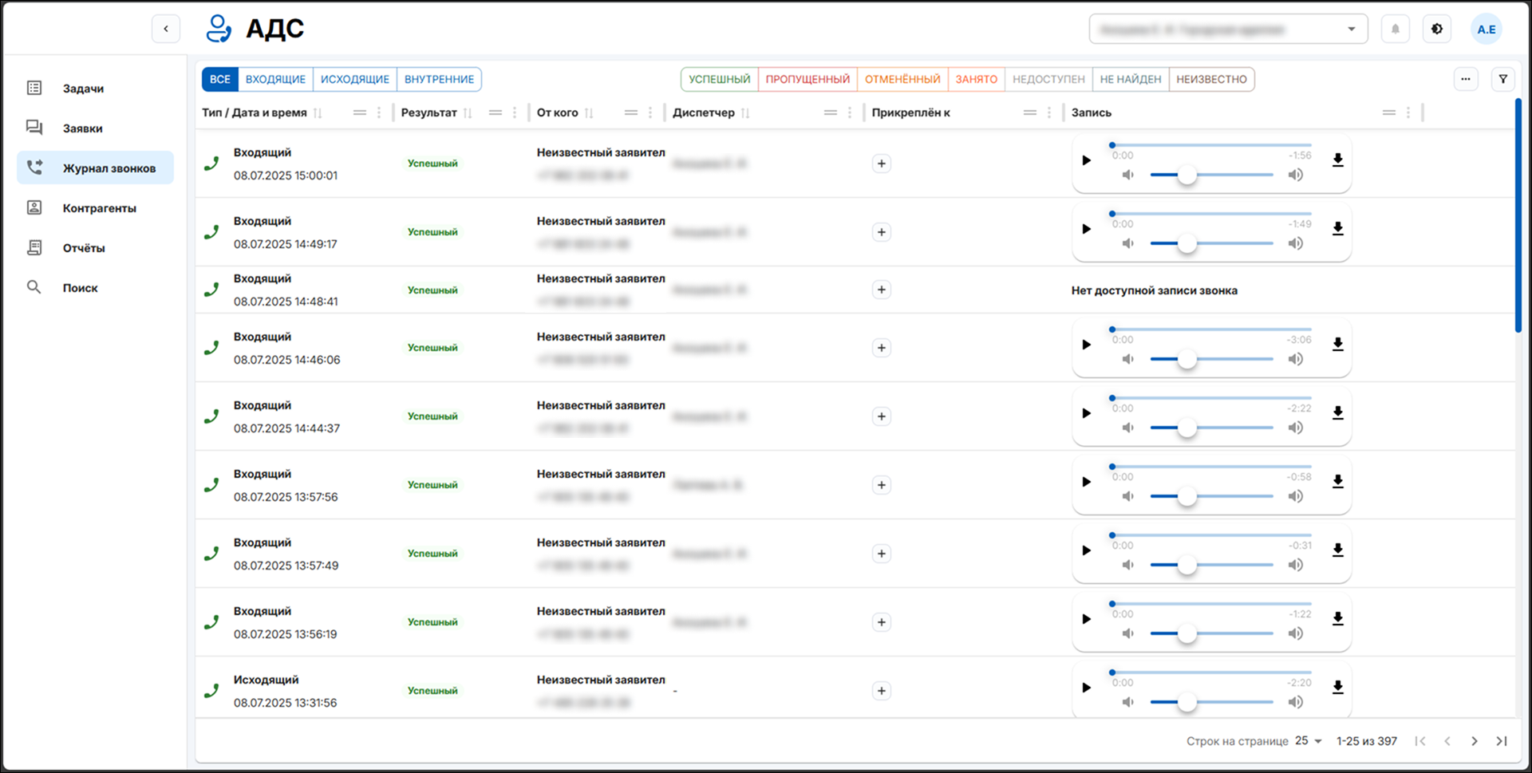Screen dimensions: 1532x773
Task: Click the plus button for the 14:48:41 call
Action: (x=881, y=290)
